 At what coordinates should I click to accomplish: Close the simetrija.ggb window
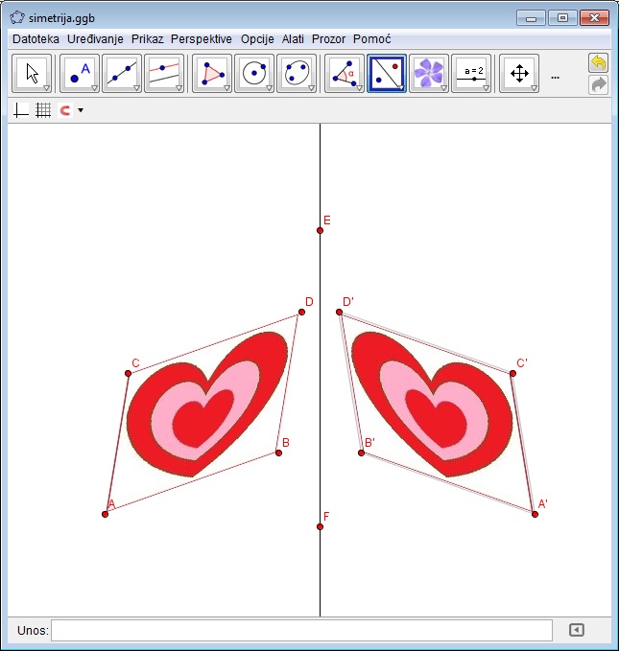tap(594, 18)
